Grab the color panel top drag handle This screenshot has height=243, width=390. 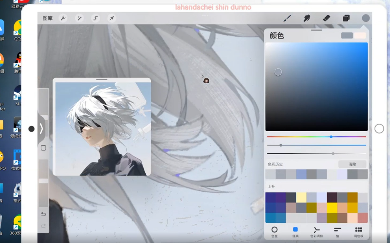(x=317, y=30)
